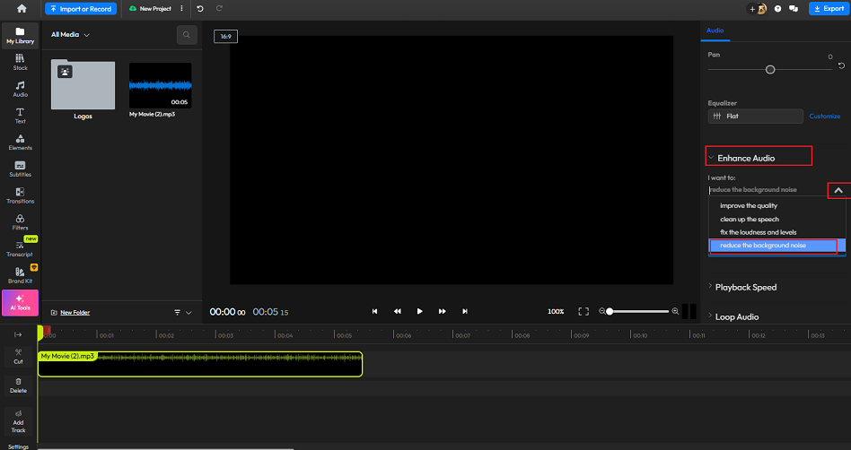This screenshot has width=851, height=450.
Task: Cut the clip with the scissors tool
Action: click(x=19, y=356)
